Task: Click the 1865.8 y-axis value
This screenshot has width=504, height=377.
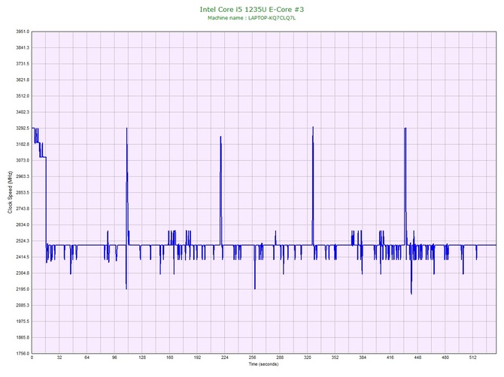Action: (x=23, y=337)
